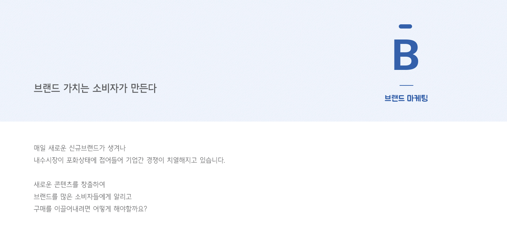
Task: Click the thin divider line under the B
Action: pyautogui.click(x=406, y=85)
